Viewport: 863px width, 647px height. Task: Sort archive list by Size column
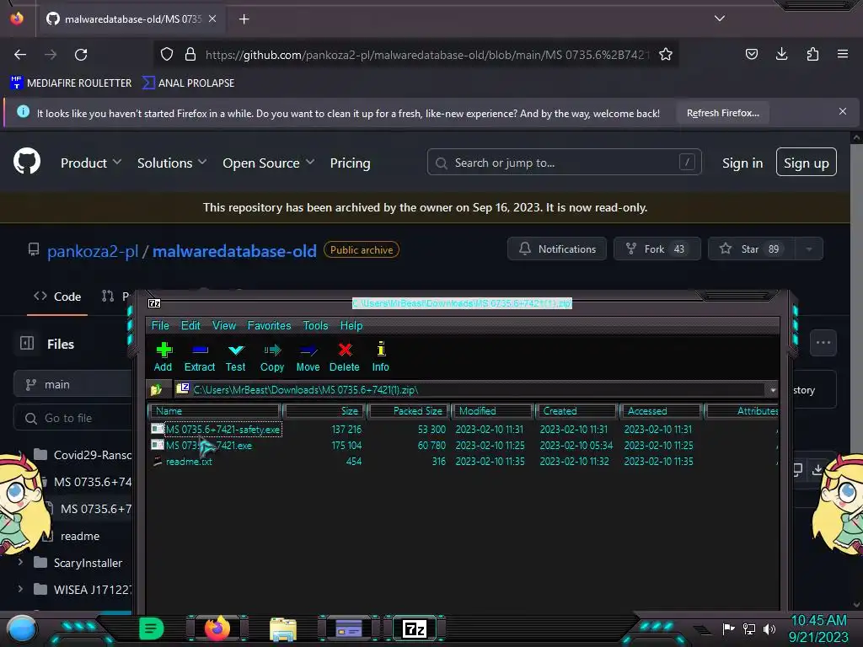coord(324,411)
